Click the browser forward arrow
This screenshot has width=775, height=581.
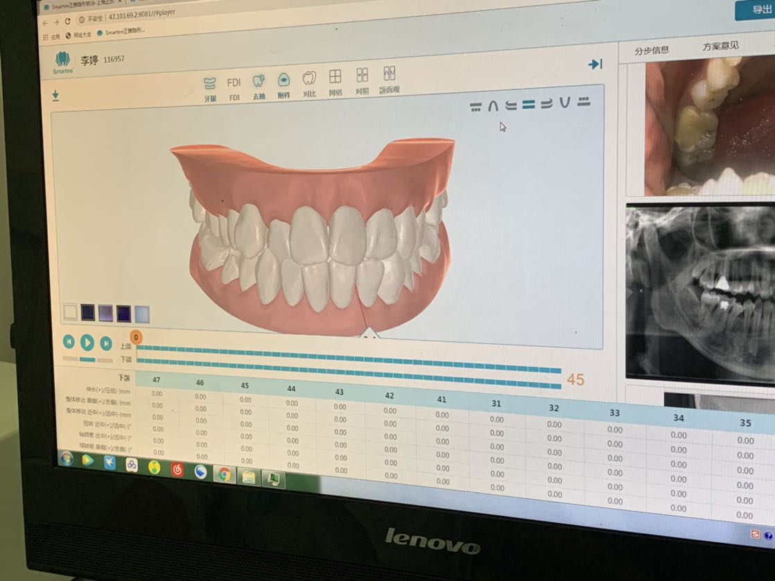coord(56,22)
